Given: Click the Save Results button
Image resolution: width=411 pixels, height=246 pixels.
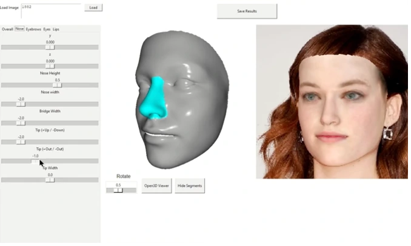Looking at the screenshot, I should tap(247, 12).
